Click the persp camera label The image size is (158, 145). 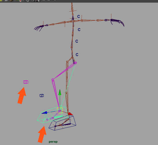coord(53,142)
